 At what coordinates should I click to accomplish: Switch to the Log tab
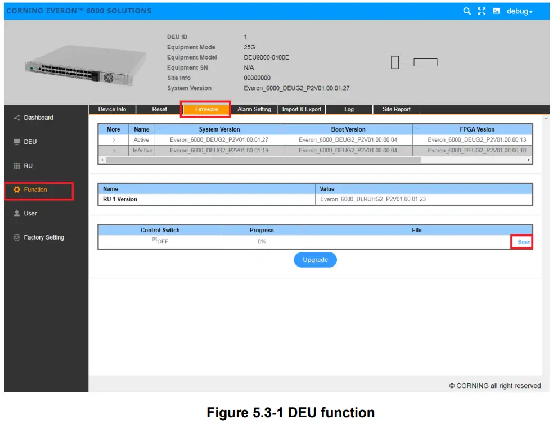(x=349, y=109)
